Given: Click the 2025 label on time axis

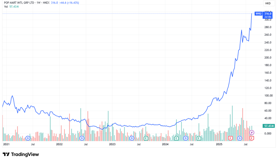Looking at the screenshot, I should click(x=219, y=144).
